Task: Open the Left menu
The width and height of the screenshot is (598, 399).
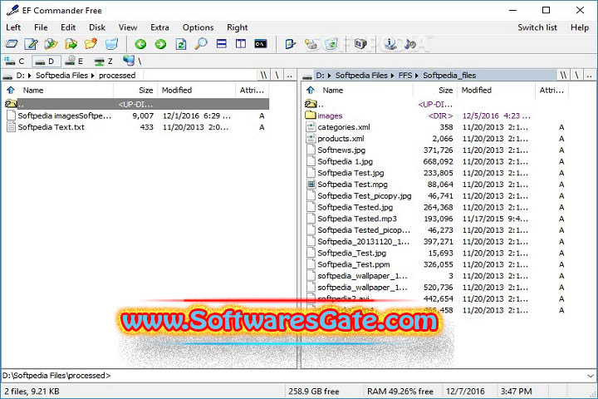Action: (13, 27)
